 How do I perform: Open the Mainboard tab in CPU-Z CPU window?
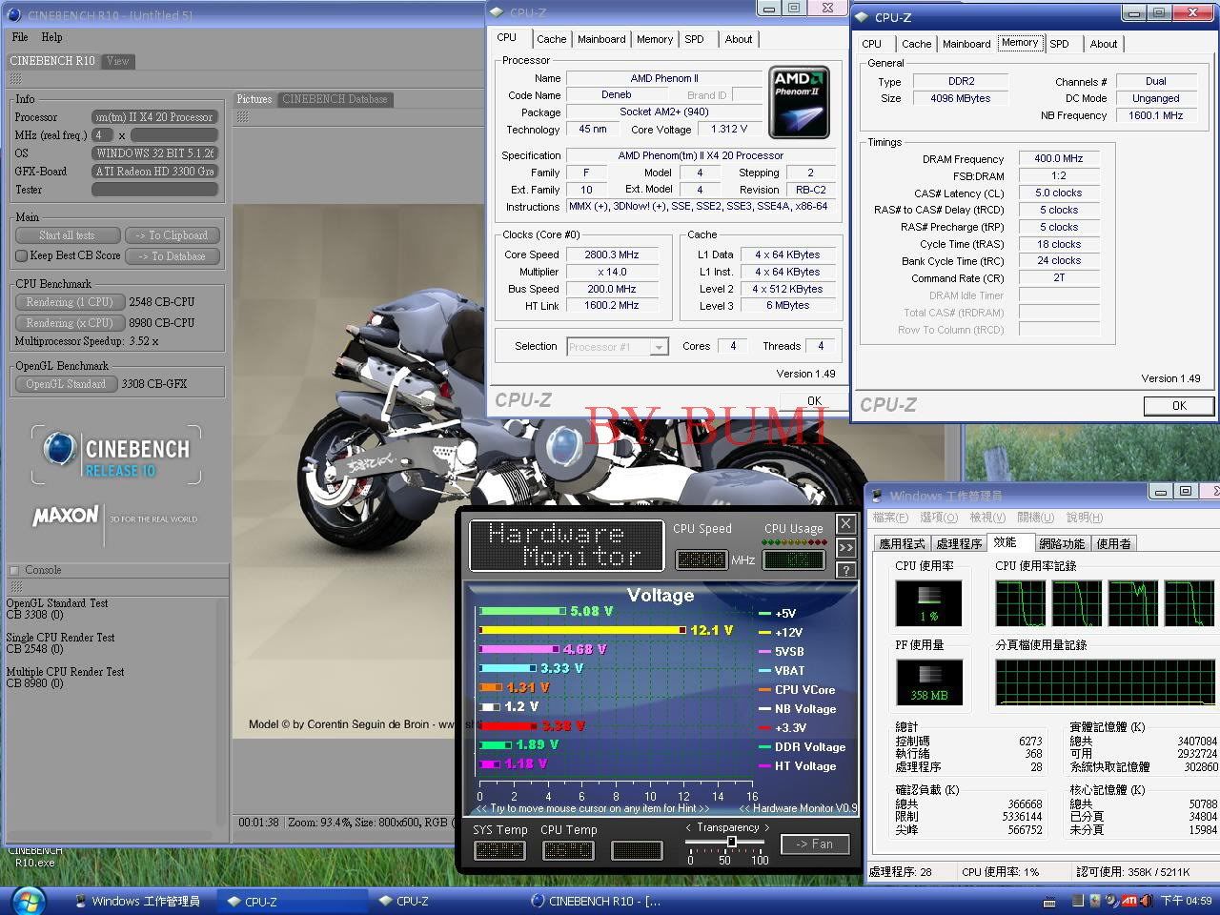(601, 39)
